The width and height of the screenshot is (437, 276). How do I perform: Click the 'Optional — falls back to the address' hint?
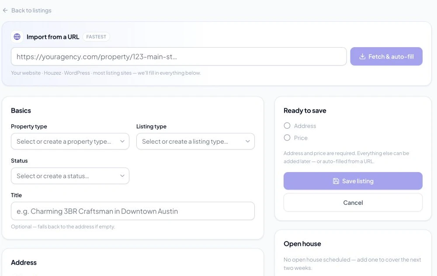63,227
